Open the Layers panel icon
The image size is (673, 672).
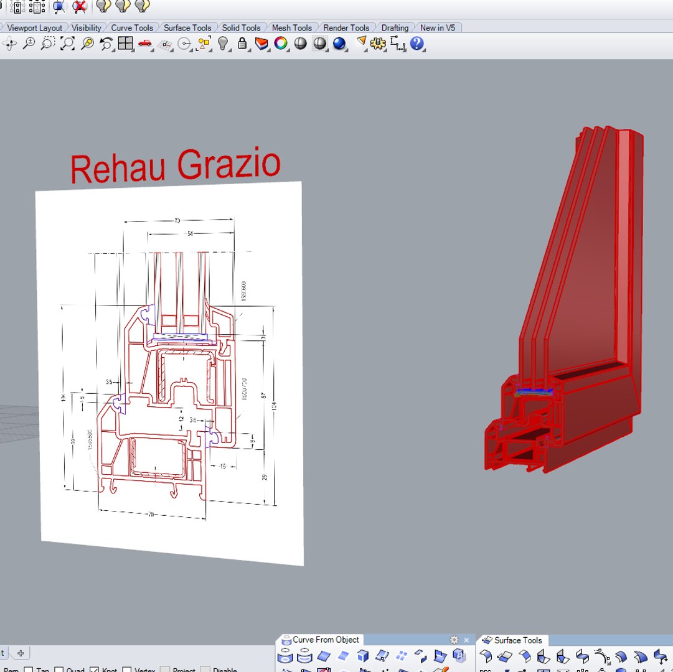point(261,44)
